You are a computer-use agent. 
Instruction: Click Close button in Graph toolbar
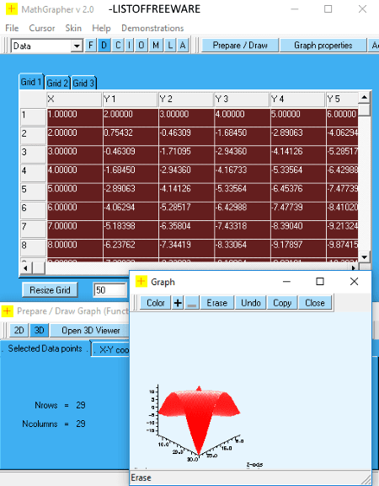click(x=315, y=303)
